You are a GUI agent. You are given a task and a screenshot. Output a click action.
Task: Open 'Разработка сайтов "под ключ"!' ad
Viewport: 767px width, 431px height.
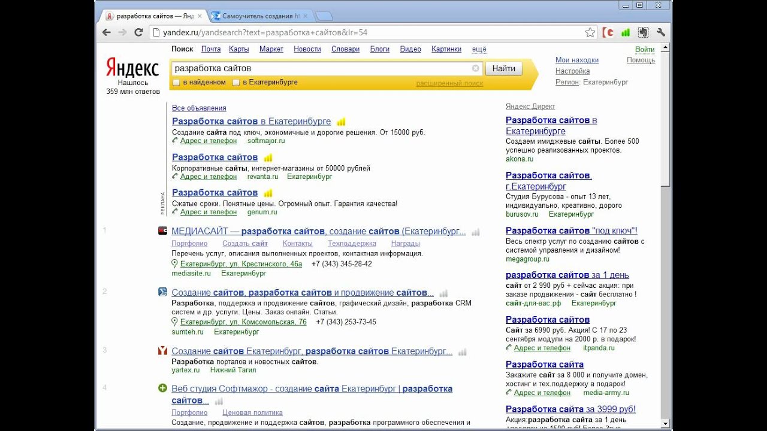point(572,230)
